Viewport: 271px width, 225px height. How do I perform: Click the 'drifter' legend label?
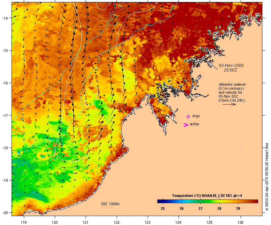(194, 124)
